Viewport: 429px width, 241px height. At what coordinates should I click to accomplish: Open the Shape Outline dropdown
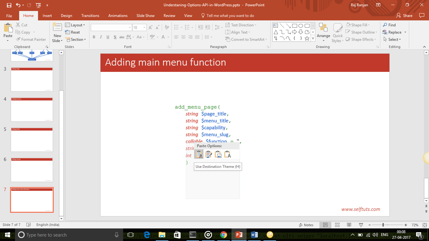(x=361, y=32)
